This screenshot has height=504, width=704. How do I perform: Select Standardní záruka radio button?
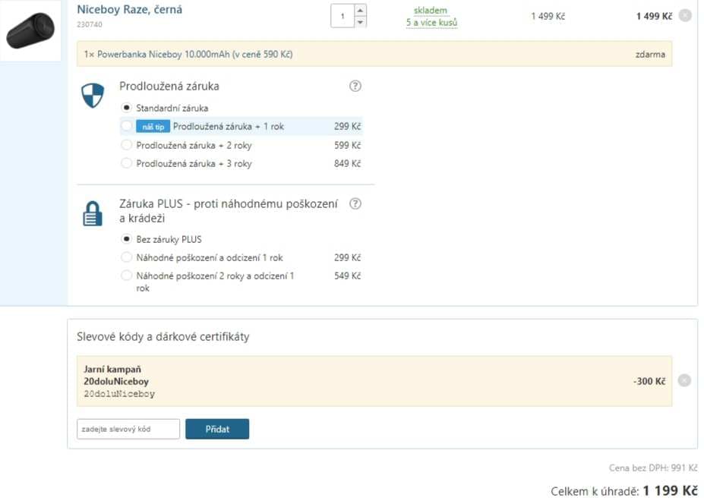127,108
